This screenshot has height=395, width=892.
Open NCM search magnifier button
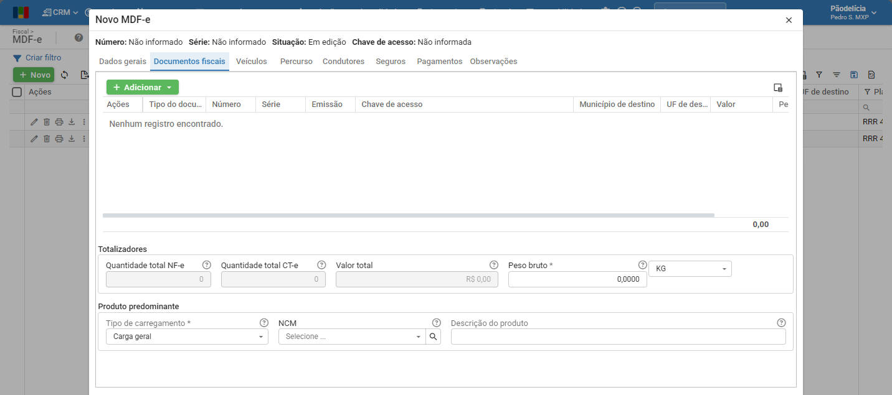coord(434,337)
